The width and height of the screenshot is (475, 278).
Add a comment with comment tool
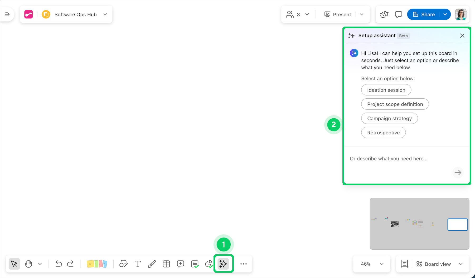(180, 264)
